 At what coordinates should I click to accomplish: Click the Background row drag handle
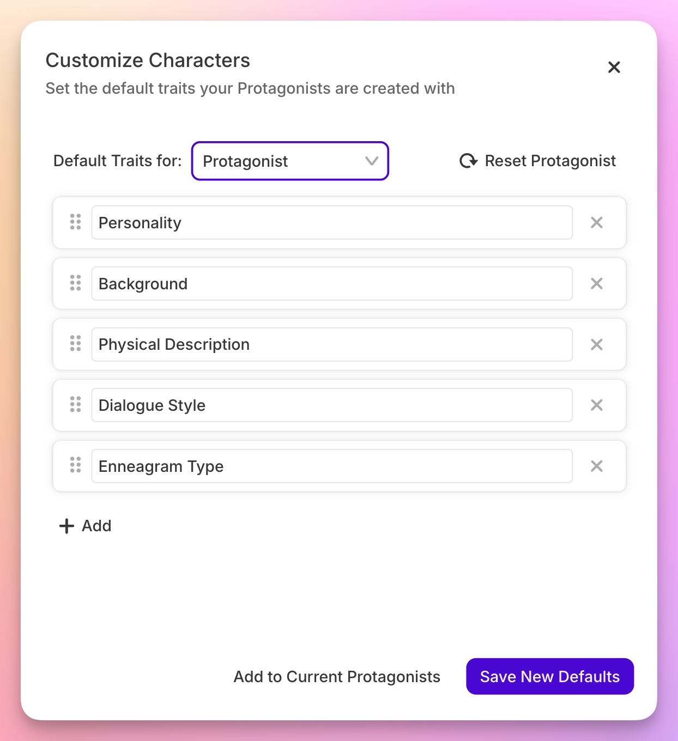point(75,283)
